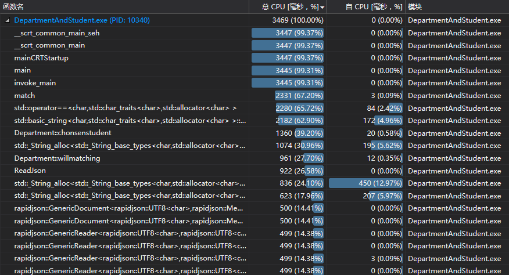This screenshot has height=275, width=509.
Task: Click the 172 (4.96%) self CPU cell
Action: tap(366, 121)
